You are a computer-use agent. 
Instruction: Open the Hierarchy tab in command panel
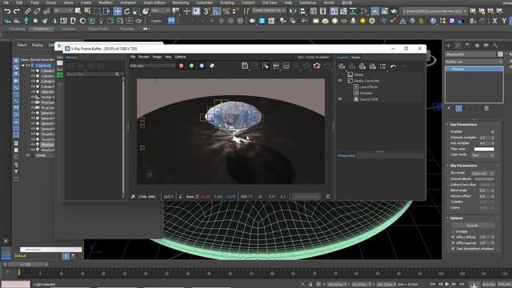(x=467, y=46)
